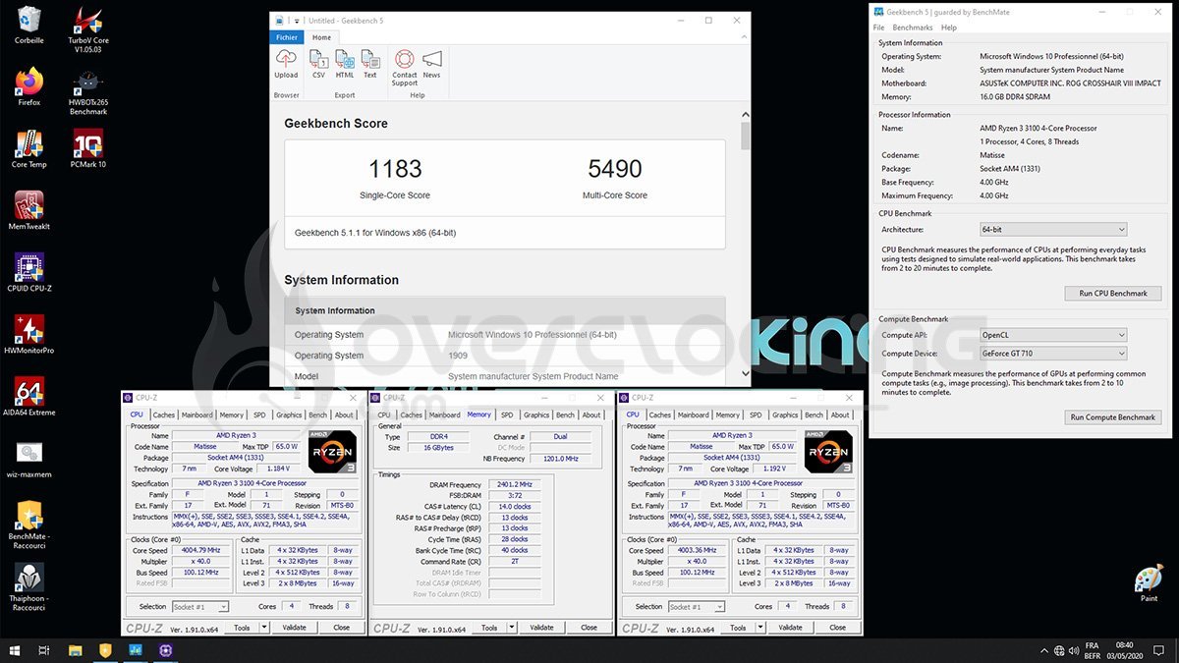
Task: Click the blue Geekbench taskbar icon
Action: [x=135, y=650]
